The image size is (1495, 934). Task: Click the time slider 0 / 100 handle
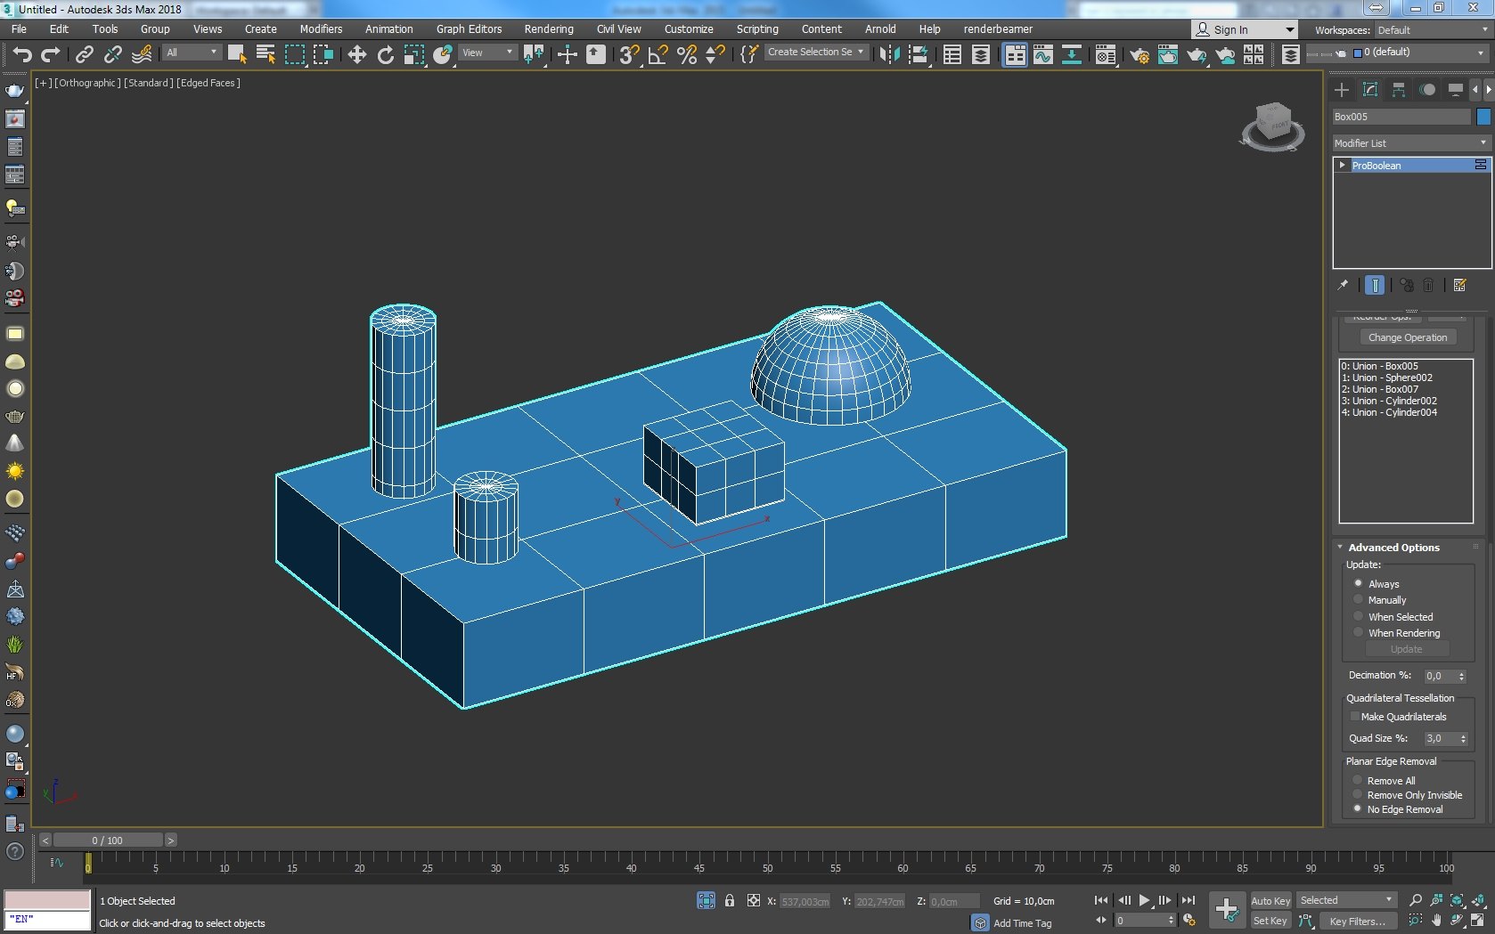tap(108, 840)
